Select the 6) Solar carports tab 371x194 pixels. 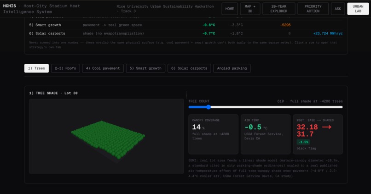[x=189, y=68]
